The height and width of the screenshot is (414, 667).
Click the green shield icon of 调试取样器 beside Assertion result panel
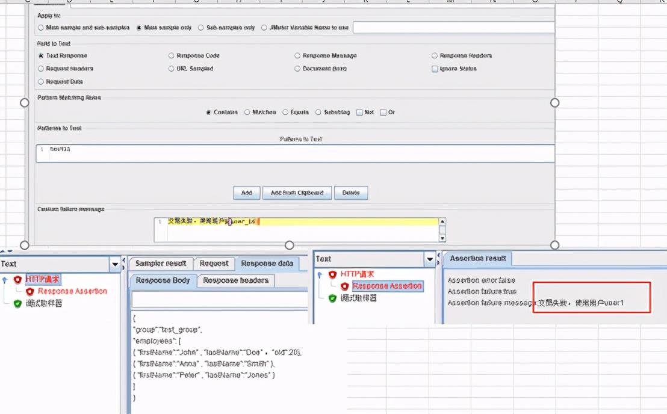pos(333,298)
